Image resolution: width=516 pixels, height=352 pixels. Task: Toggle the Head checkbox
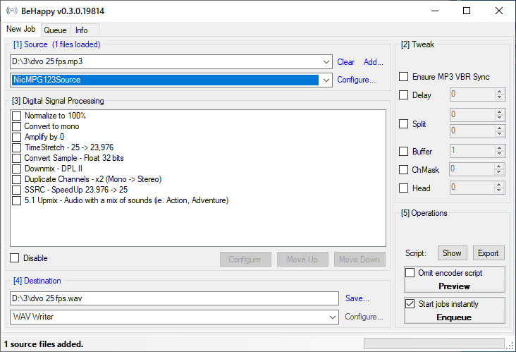point(403,188)
